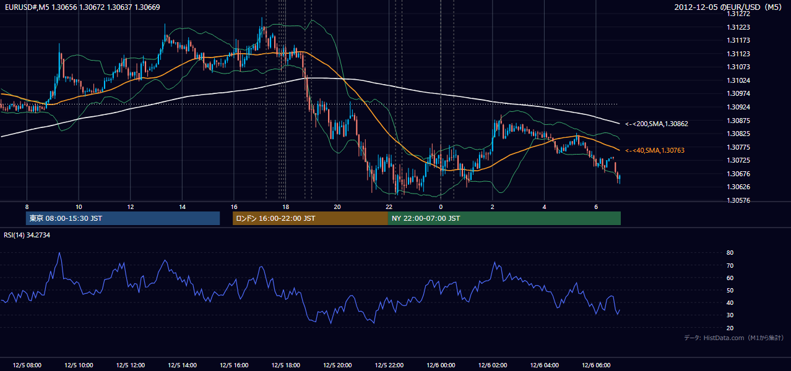Image resolution: width=791 pixels, height=371 pixels.
Task: Click price axis label 1.30725
Action: point(739,160)
